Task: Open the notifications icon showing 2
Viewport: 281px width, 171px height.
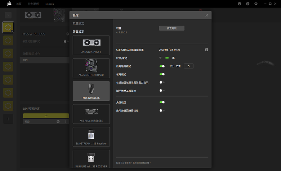Action: 240,4
